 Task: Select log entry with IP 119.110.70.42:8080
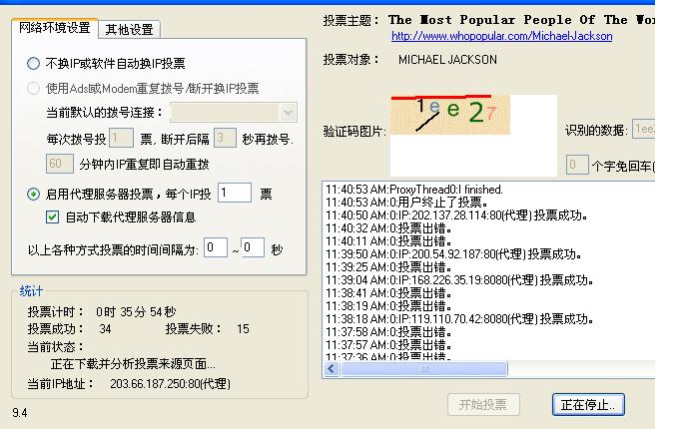click(459, 319)
